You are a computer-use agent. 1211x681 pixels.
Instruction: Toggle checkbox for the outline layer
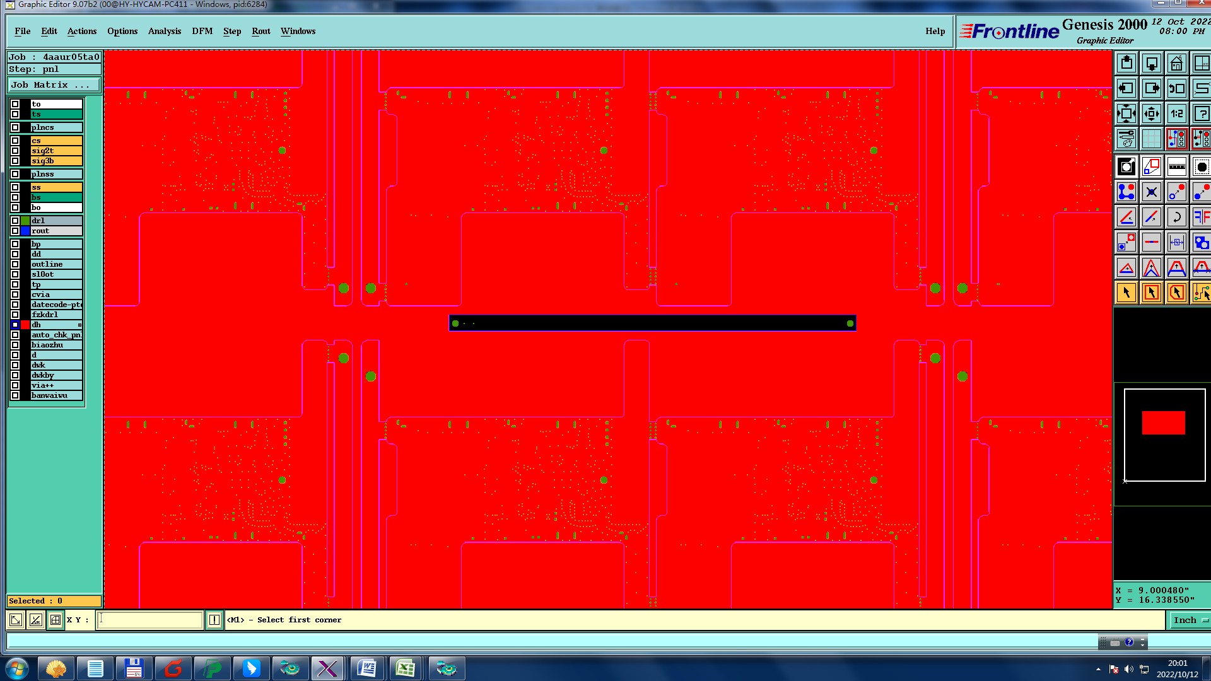pos(15,264)
